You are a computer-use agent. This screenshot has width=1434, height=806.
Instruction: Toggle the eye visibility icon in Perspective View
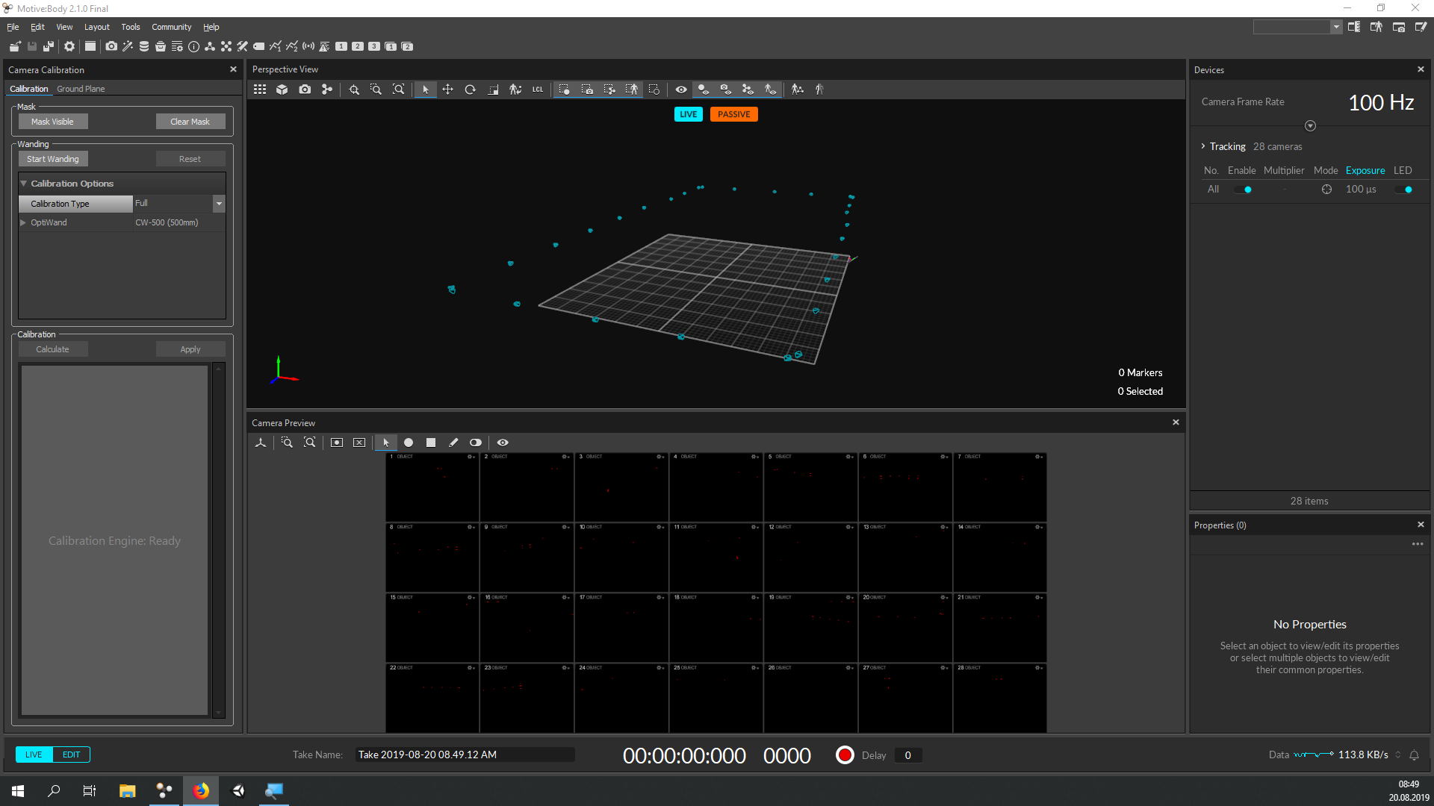pos(681,90)
